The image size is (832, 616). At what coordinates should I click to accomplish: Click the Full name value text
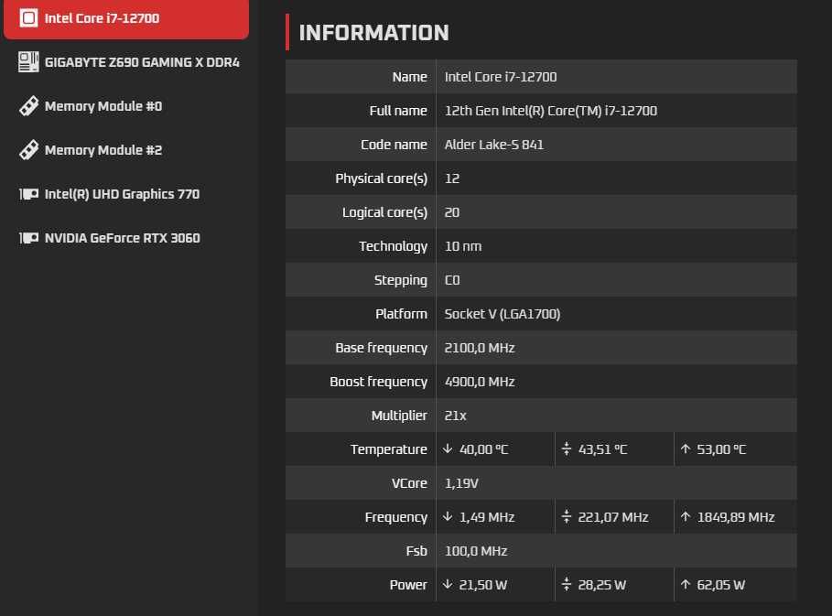point(550,111)
